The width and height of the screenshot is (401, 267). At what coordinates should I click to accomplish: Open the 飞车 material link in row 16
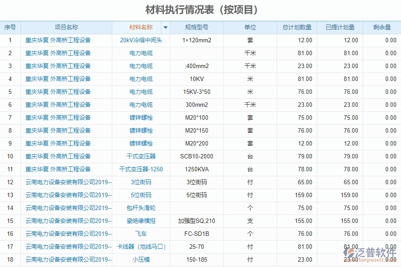139,234
